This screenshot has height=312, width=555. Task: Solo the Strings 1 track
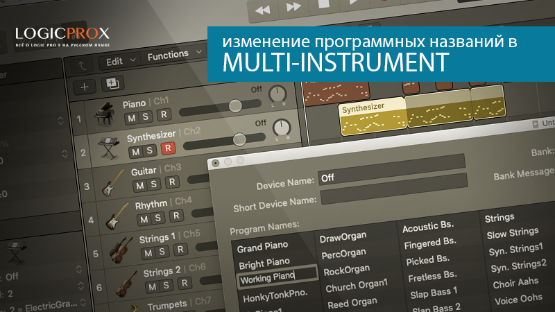pos(162,251)
